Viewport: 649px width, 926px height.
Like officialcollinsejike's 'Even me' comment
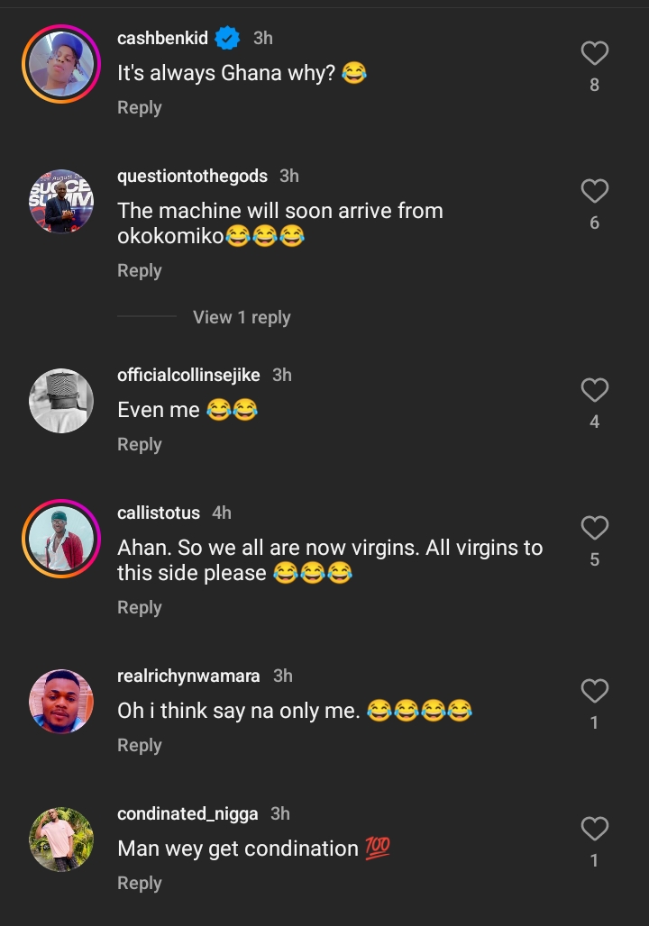(x=594, y=389)
